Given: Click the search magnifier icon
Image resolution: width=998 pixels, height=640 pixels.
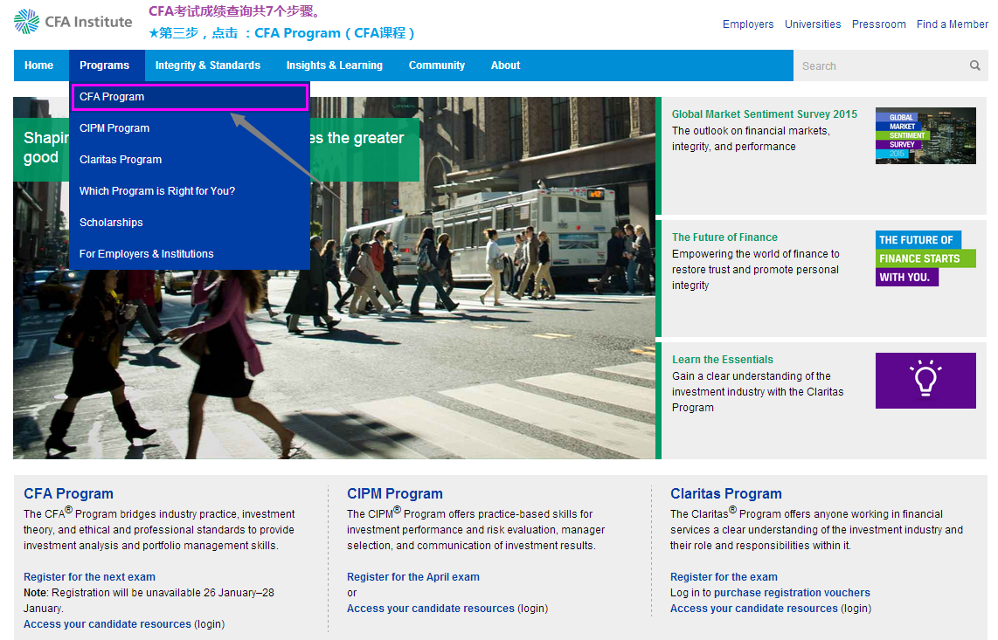Looking at the screenshot, I should coord(974,65).
